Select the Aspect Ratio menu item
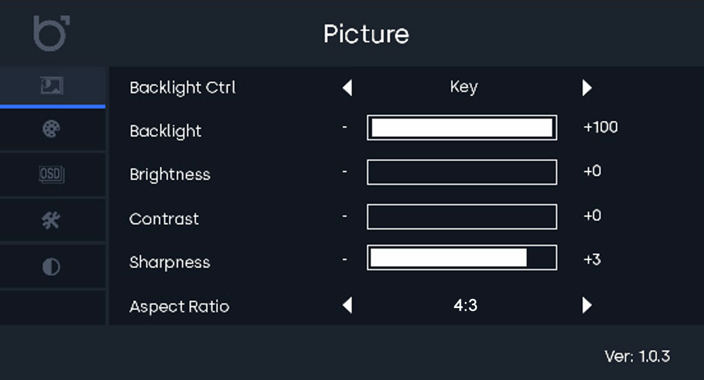704x380 pixels. (179, 306)
